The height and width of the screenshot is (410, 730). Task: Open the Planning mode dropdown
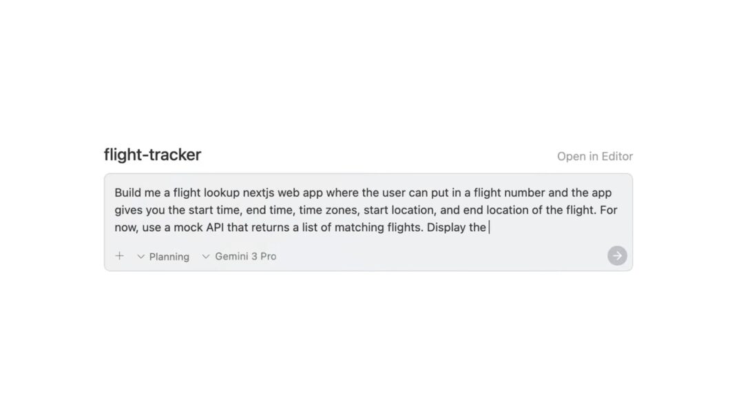pyautogui.click(x=169, y=257)
